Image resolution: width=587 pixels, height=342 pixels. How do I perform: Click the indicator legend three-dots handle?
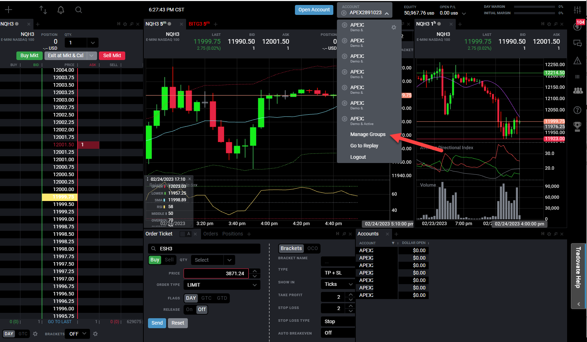tap(148, 179)
